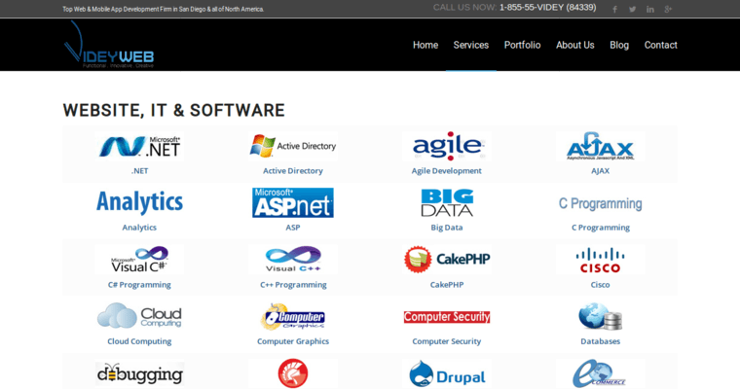Click the Cisco logo image
The width and height of the screenshot is (740, 389).
pos(600,260)
